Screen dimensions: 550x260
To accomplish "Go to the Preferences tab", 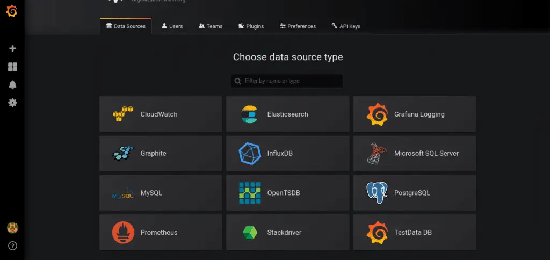I will (x=298, y=26).
